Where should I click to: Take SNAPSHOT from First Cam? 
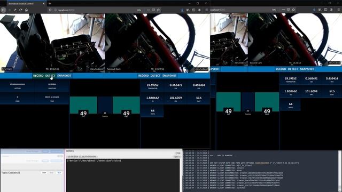pyautogui.click(x=64, y=76)
